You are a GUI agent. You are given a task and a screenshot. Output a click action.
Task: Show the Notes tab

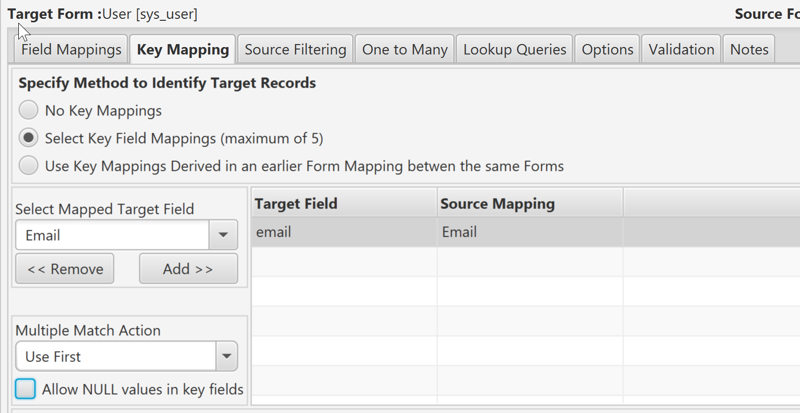749,50
